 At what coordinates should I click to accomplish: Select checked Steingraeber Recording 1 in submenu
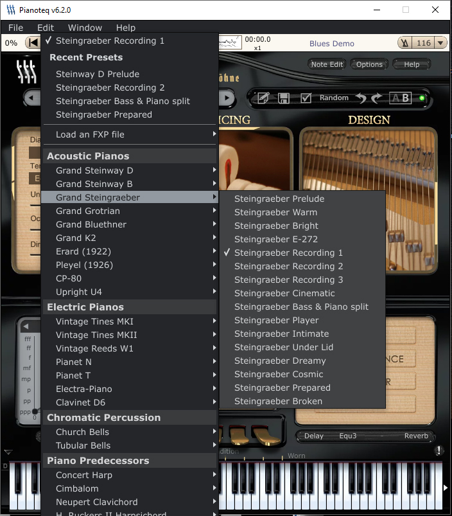click(302, 253)
